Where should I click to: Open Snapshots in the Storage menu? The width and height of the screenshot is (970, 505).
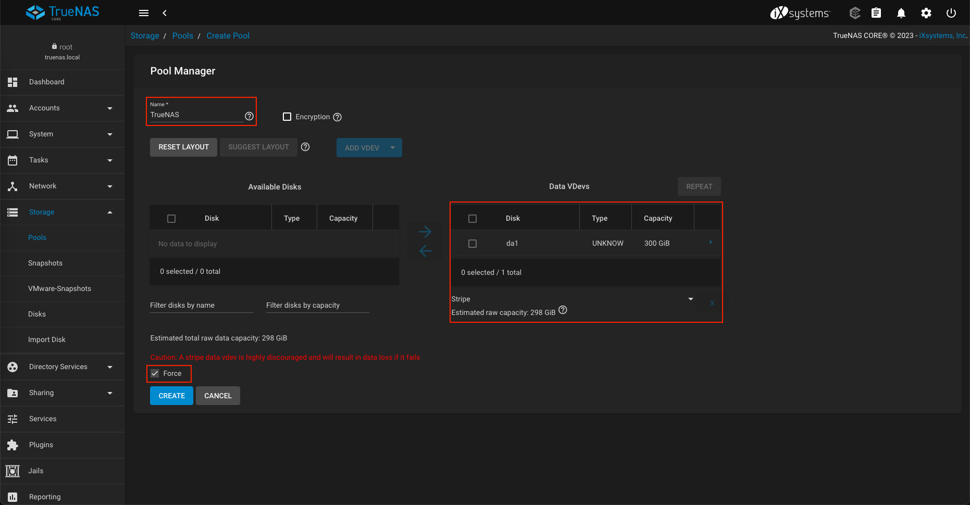pyautogui.click(x=45, y=263)
